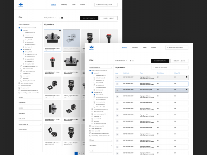
Task: Click the minus marker on the first list row
Action: (x=187, y=77)
